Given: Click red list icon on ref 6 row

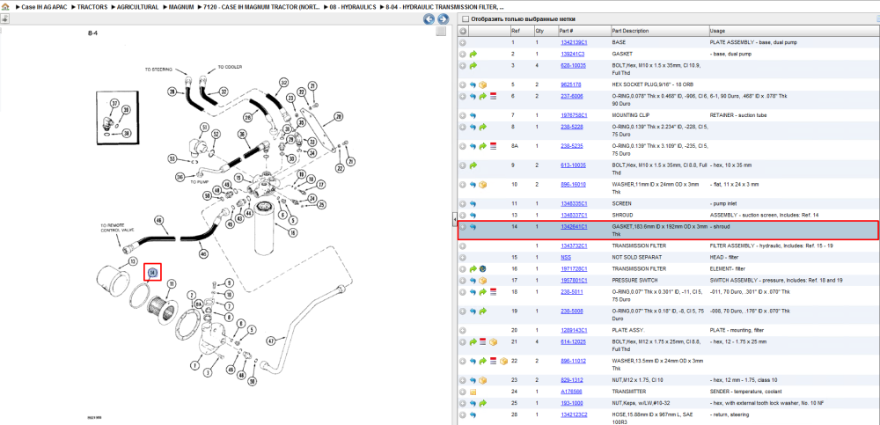Looking at the screenshot, I should 494,97.
